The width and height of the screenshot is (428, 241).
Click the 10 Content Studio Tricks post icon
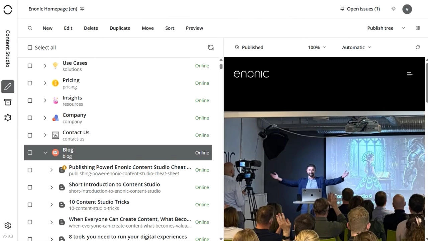point(62,205)
